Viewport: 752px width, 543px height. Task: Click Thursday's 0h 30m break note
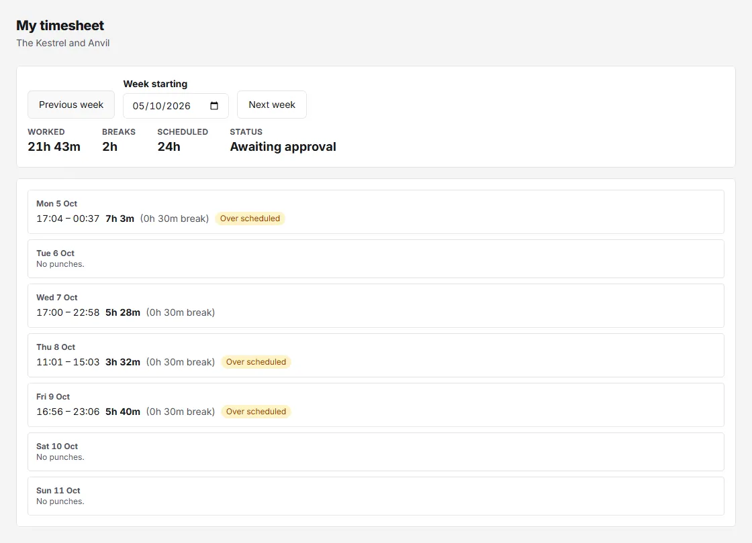click(181, 362)
